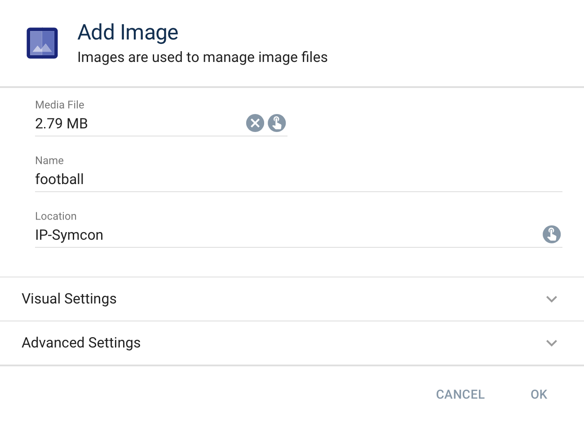Click the Location field showing IP-Symcon
584x422 pixels.
(x=180, y=234)
